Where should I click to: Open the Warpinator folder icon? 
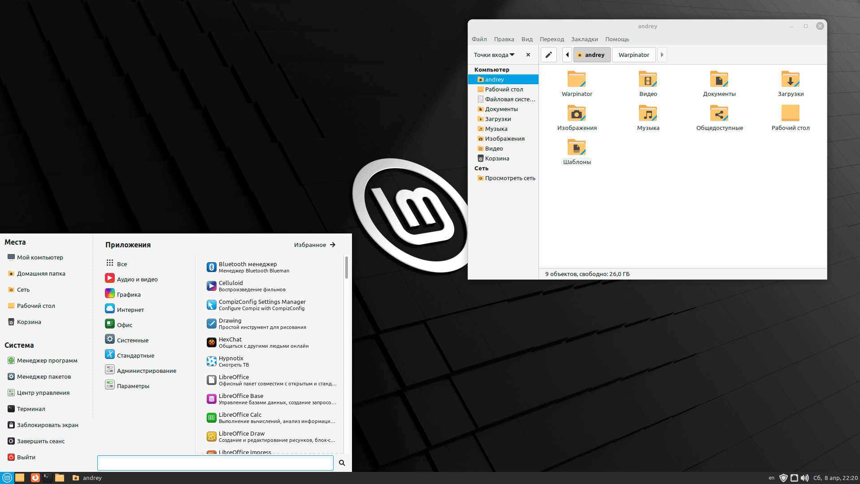click(577, 80)
